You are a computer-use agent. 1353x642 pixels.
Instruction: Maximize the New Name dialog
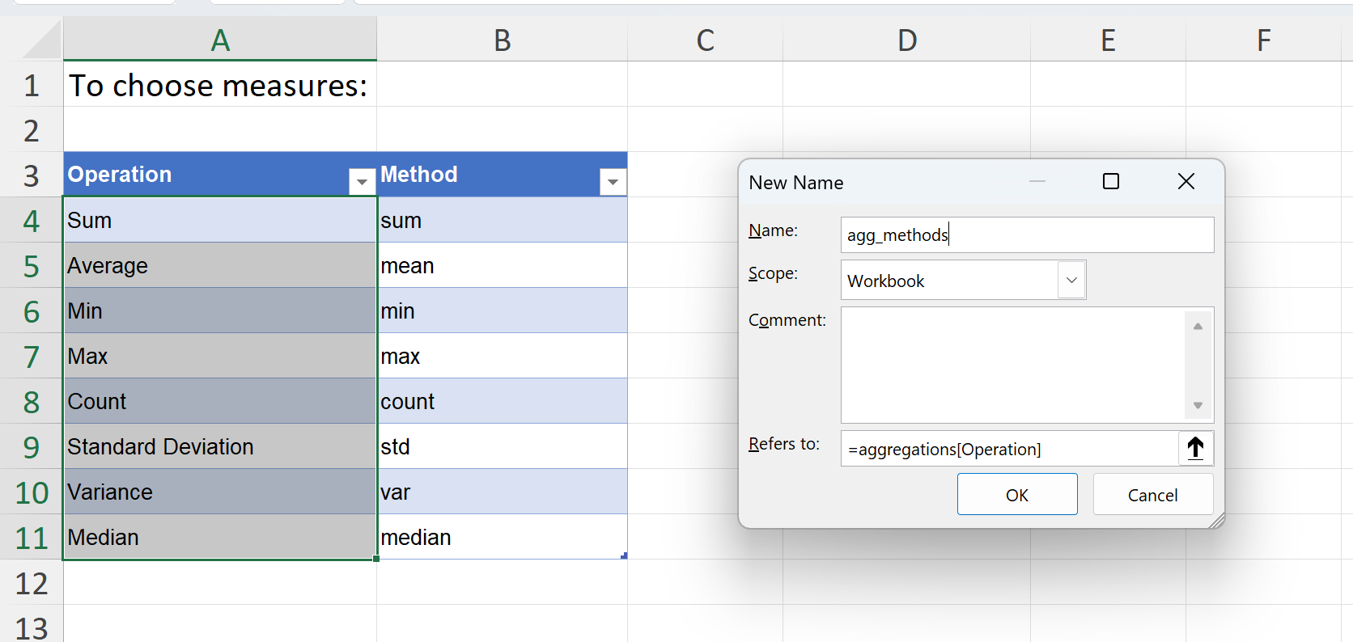[x=1111, y=182]
